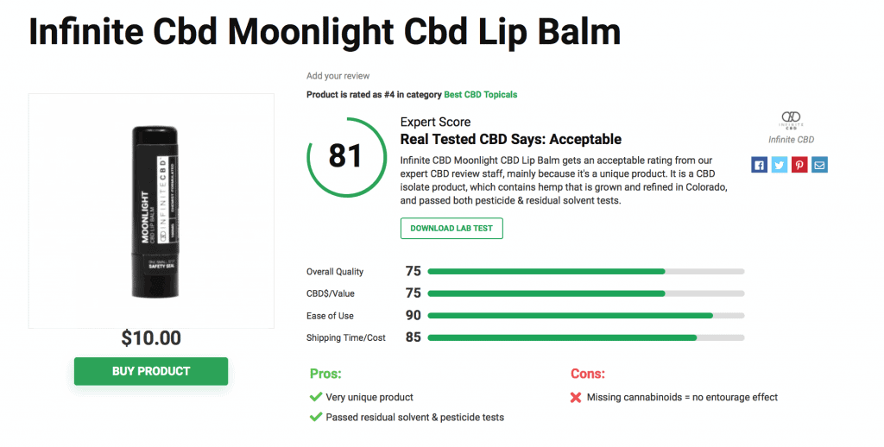This screenshot has width=884, height=447.
Task: Download the lab test
Action: (x=451, y=229)
